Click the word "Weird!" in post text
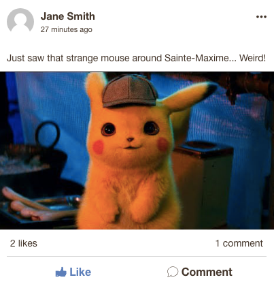 pyautogui.click(x=252, y=58)
